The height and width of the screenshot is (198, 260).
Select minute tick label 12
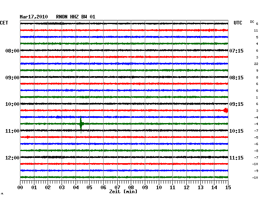click(x=186, y=187)
